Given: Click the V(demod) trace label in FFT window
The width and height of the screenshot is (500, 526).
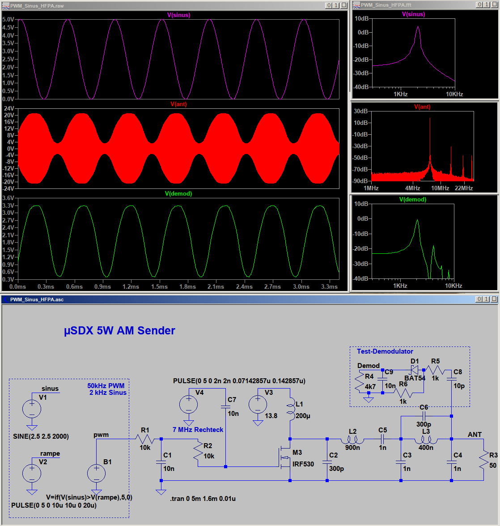Looking at the screenshot, I should click(x=412, y=200).
